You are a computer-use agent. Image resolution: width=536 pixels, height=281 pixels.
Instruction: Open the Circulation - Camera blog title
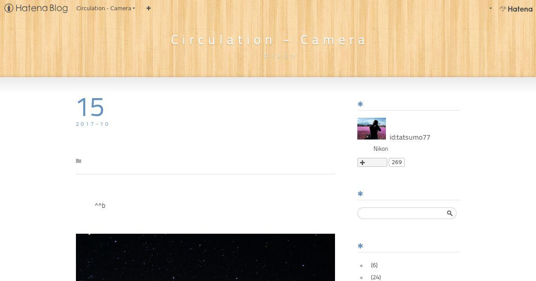click(x=268, y=40)
